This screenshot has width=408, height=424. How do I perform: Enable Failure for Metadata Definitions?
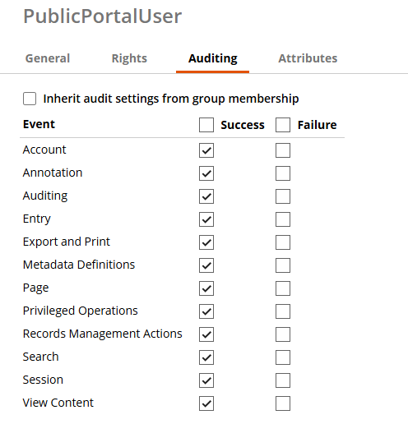[x=283, y=265]
